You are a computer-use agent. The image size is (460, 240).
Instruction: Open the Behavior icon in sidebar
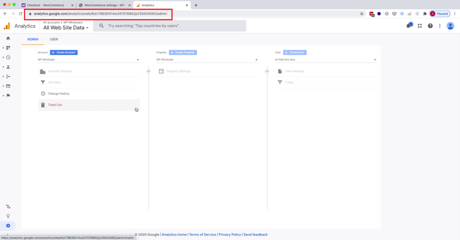click(8, 86)
